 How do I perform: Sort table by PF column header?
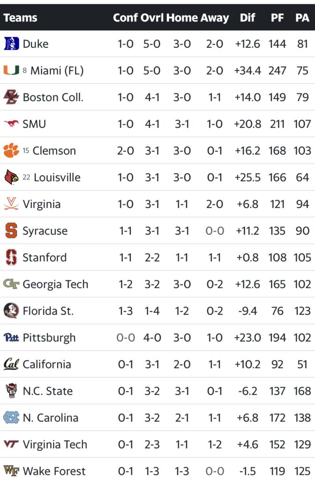point(277,18)
